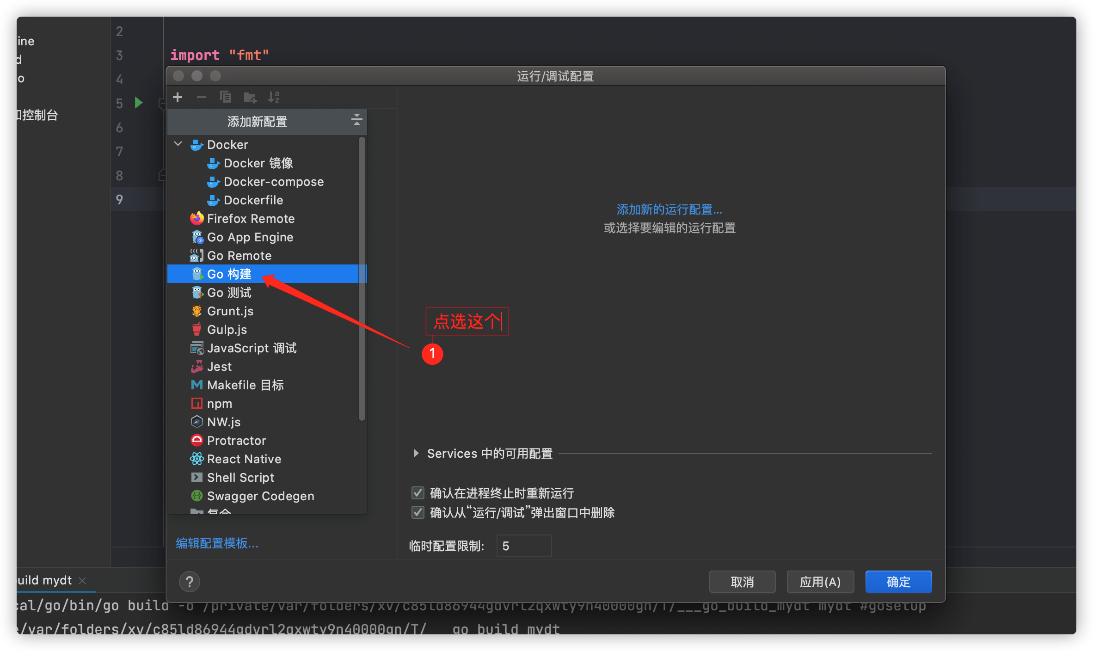Click the green run gutter arrow

pyautogui.click(x=138, y=102)
